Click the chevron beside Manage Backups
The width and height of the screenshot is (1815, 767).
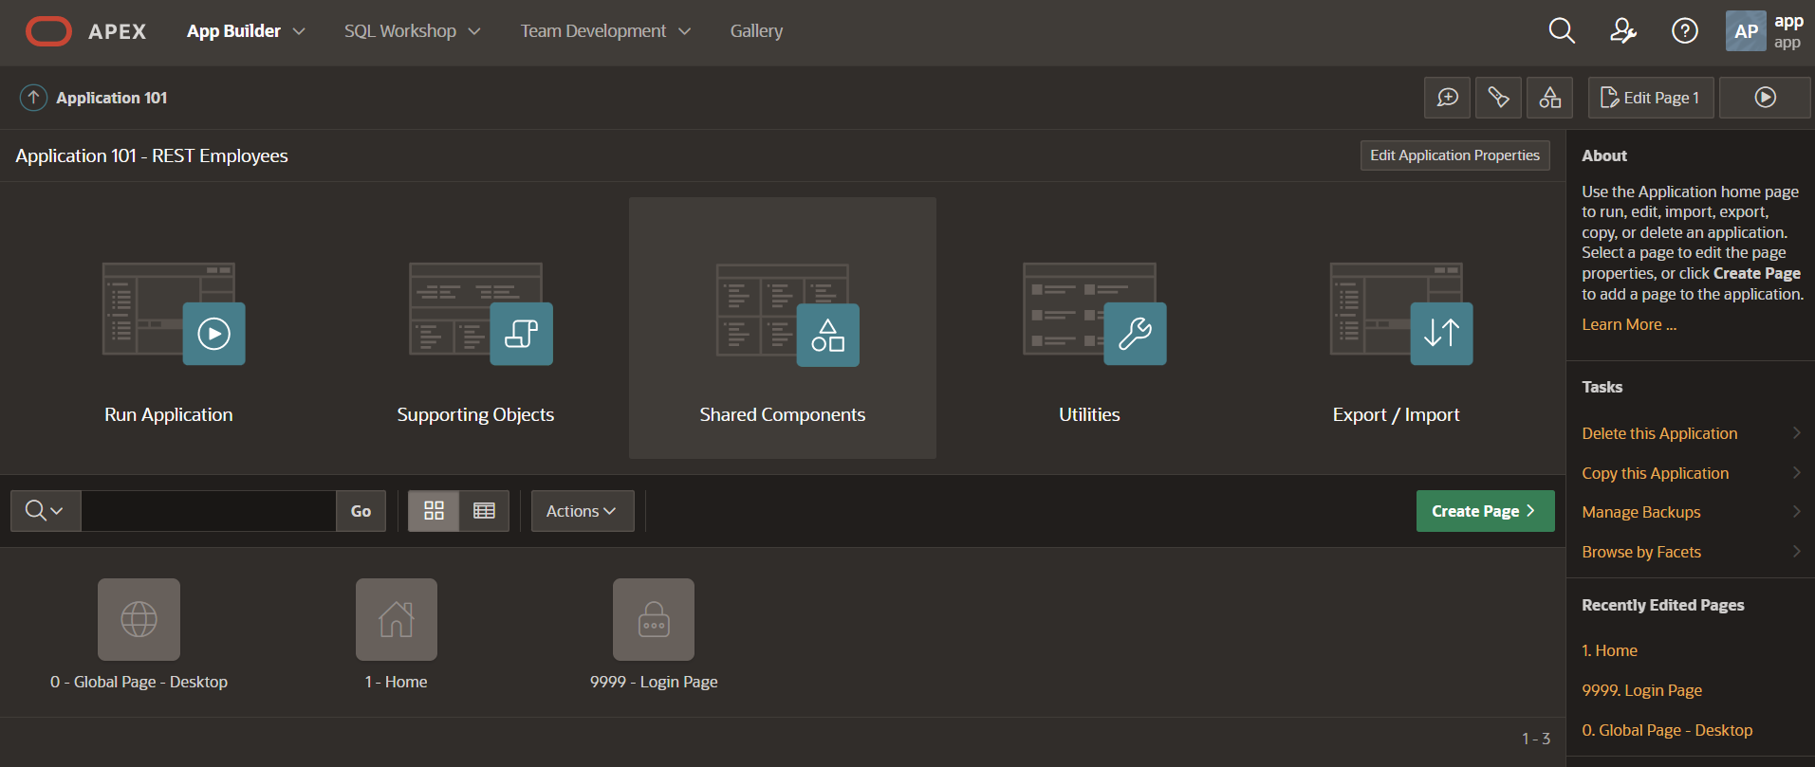click(1796, 511)
